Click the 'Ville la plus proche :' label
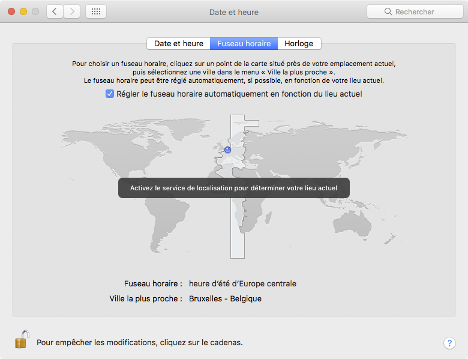Image resolution: width=468 pixels, height=359 pixels. pyautogui.click(x=146, y=299)
